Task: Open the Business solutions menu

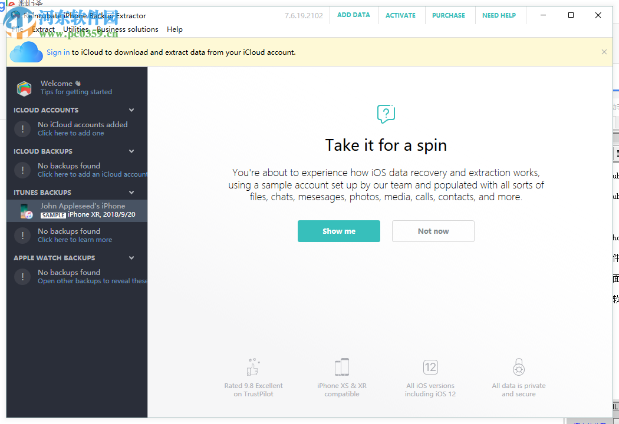Action: click(x=127, y=29)
